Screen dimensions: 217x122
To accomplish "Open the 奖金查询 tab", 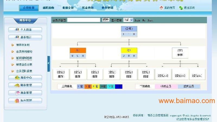I will [88, 8].
